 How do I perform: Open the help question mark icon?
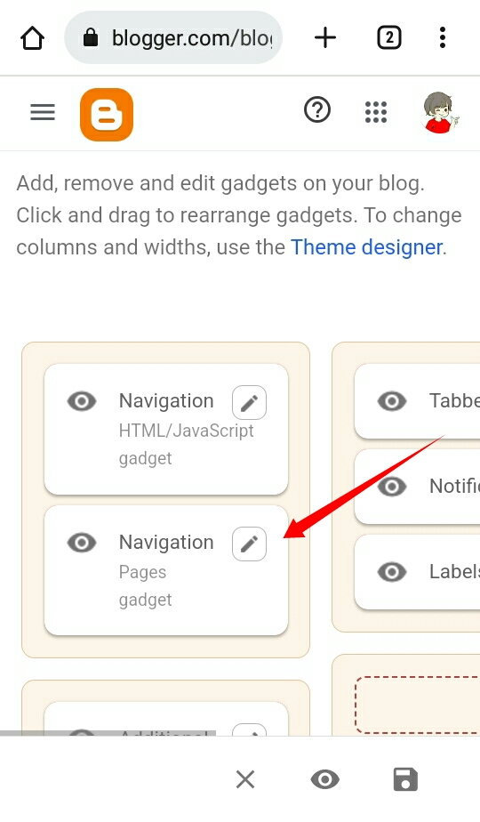point(317,110)
